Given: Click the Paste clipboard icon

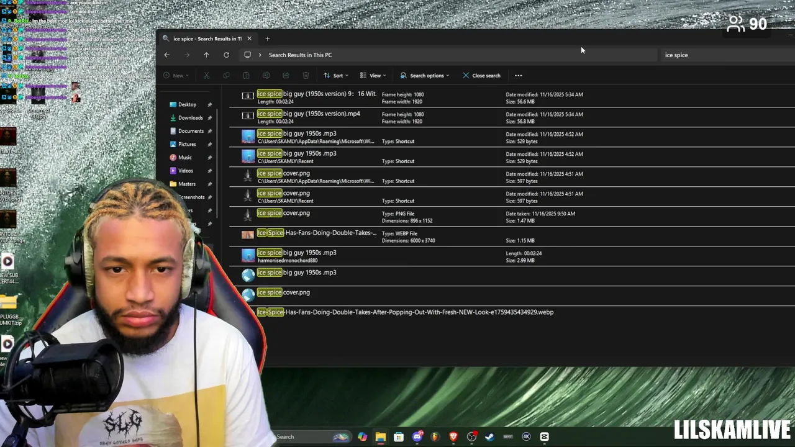Looking at the screenshot, I should coord(246,76).
